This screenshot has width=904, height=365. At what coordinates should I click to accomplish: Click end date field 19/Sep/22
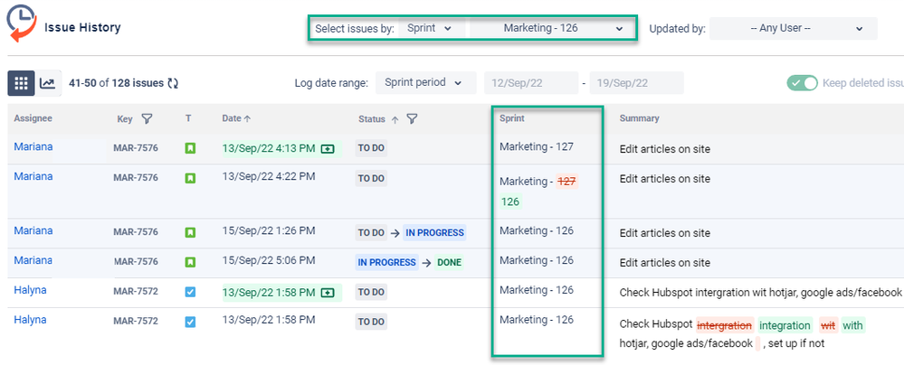(636, 83)
